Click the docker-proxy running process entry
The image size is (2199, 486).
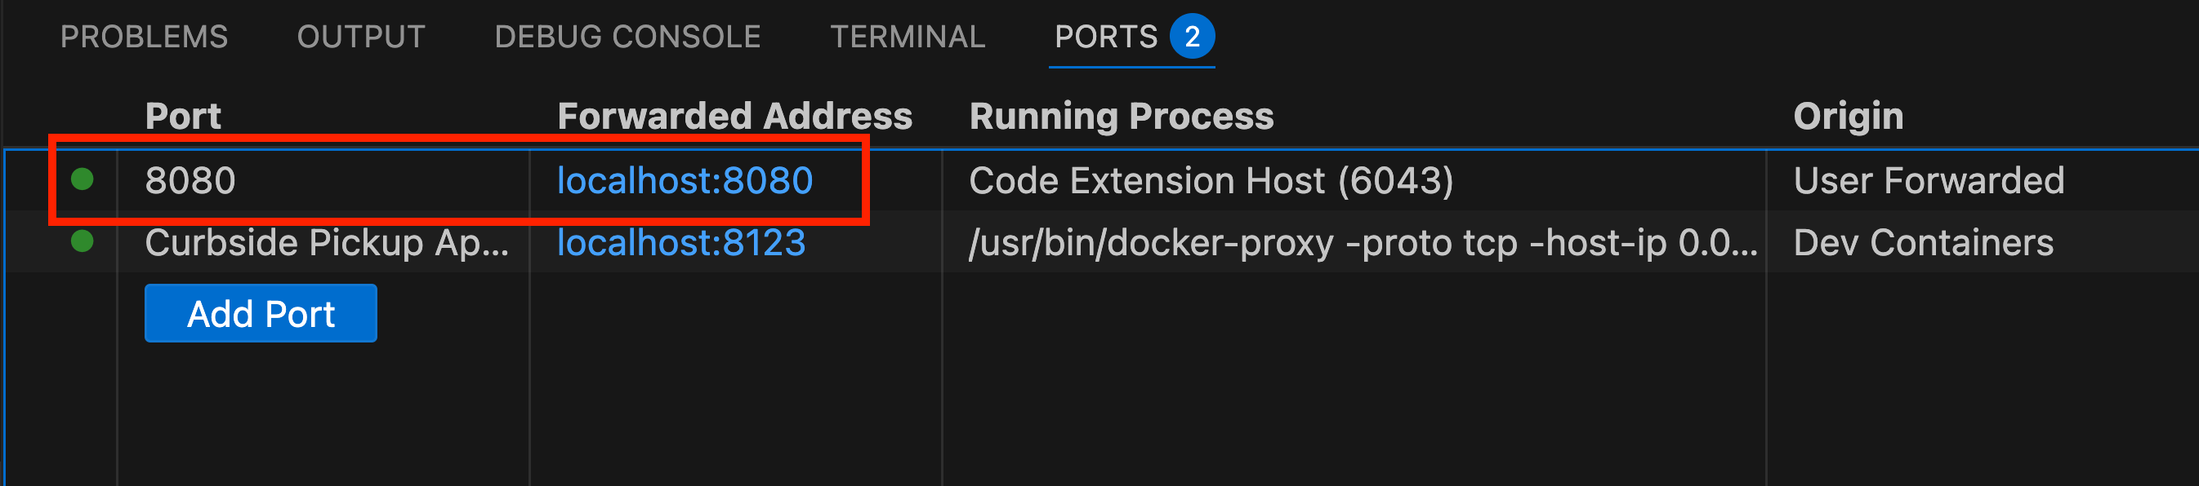pyautogui.click(x=1363, y=243)
